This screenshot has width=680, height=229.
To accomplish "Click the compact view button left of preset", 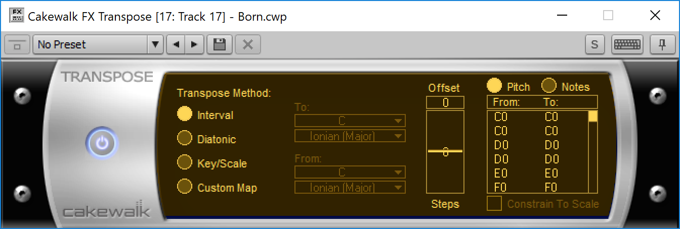I will (x=17, y=45).
